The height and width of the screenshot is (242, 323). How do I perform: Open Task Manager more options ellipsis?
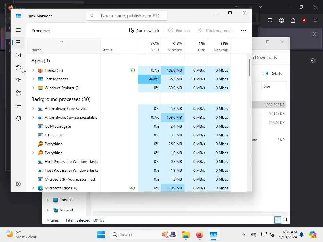(x=244, y=31)
